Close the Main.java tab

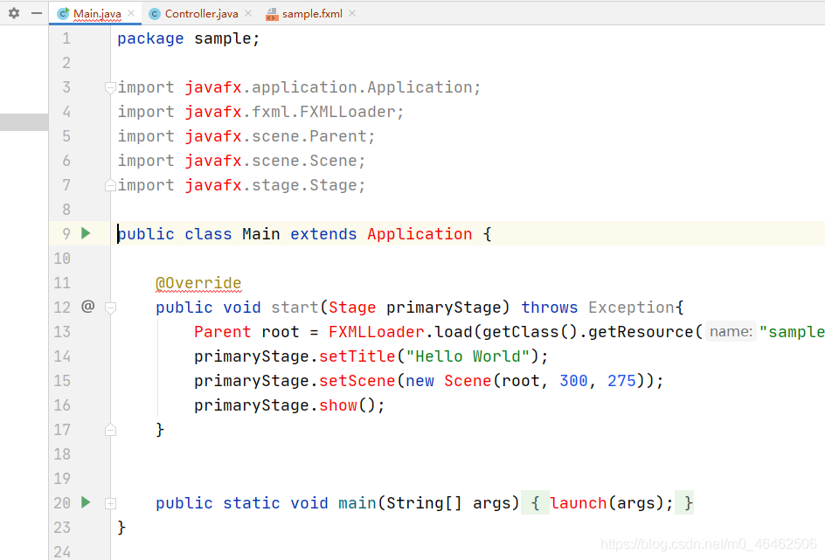(x=131, y=14)
